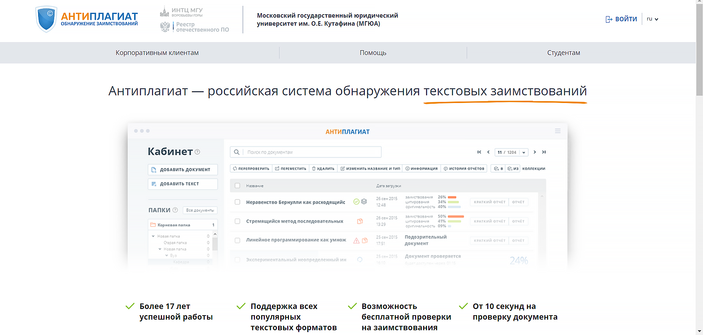Click the folder tree scrollbar in preview

[x=215, y=244]
